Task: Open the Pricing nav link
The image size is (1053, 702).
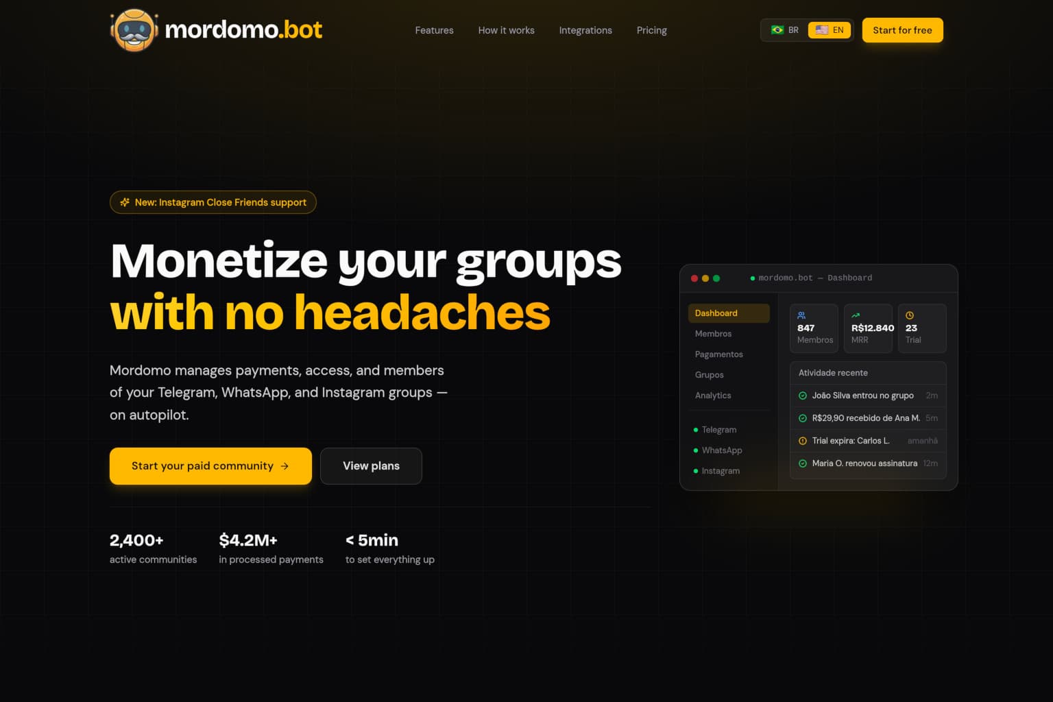Action: [651, 30]
